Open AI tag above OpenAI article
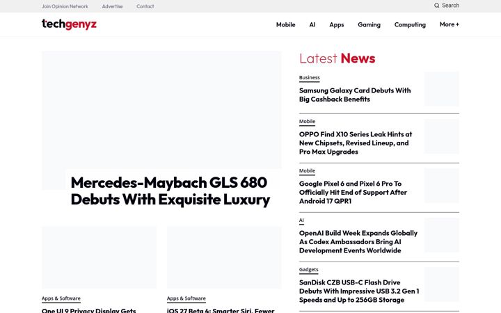Screen dimensions: 501x313 coord(301,220)
